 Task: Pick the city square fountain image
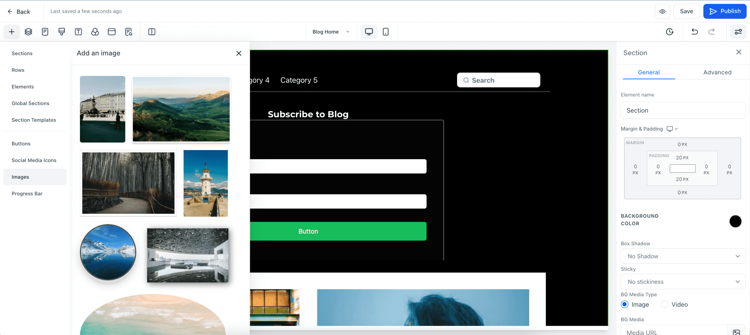103,109
